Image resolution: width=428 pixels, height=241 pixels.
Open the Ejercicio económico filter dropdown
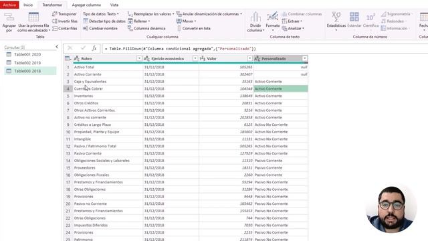click(195, 58)
